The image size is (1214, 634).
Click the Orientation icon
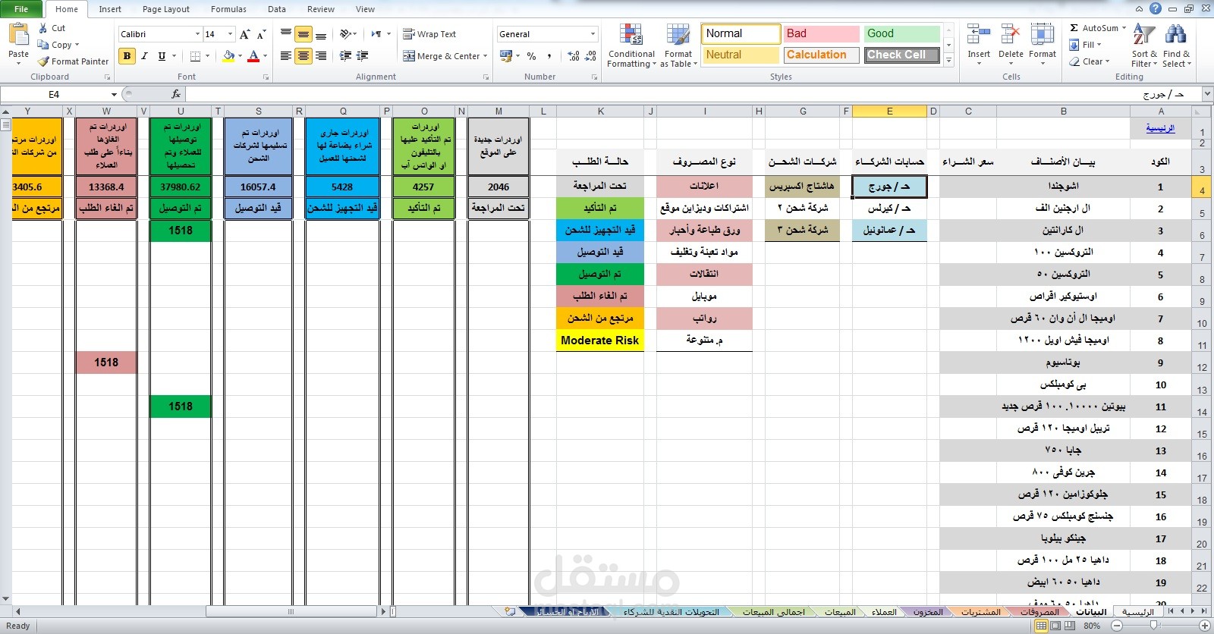(x=345, y=34)
